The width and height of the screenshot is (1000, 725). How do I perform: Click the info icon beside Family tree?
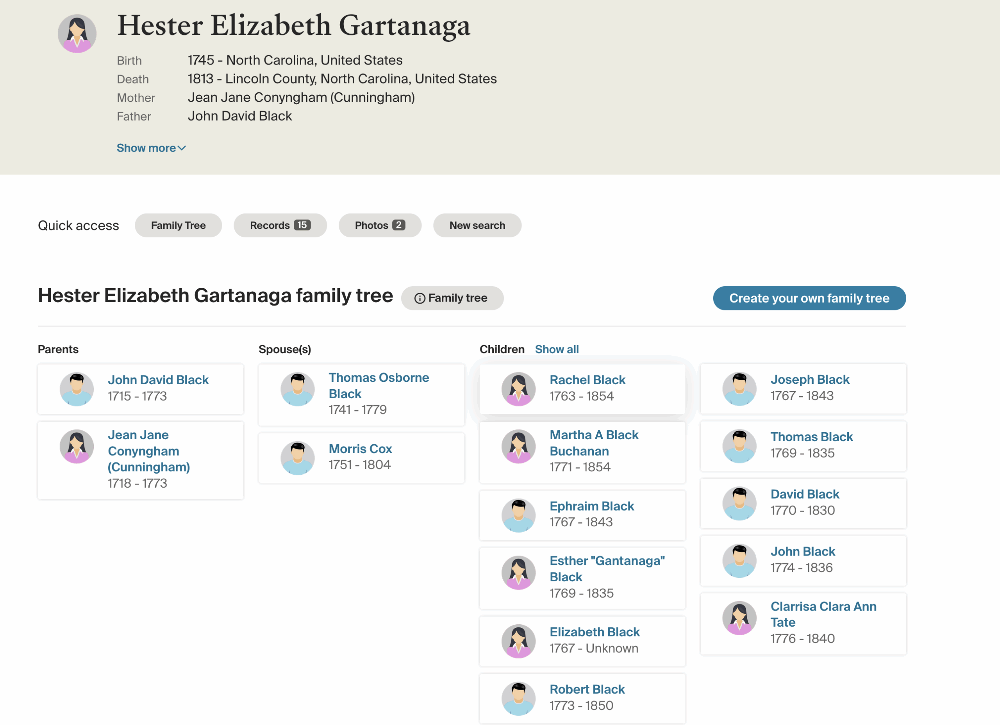pos(420,298)
